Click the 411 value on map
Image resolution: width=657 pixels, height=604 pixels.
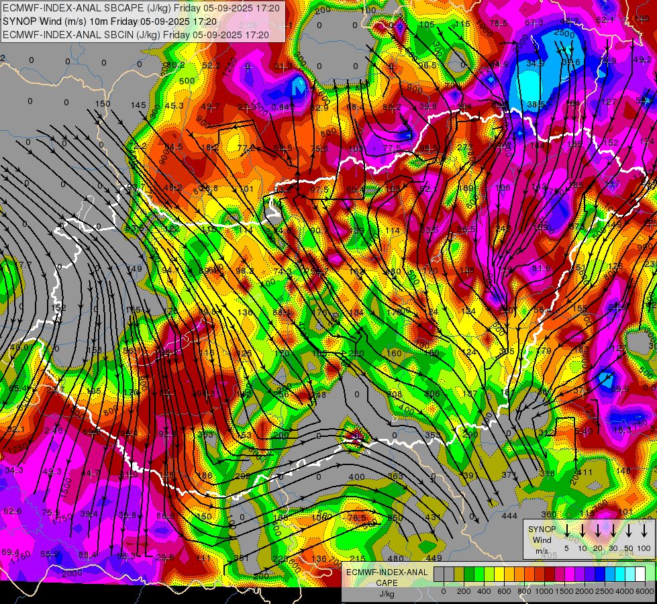point(585,472)
